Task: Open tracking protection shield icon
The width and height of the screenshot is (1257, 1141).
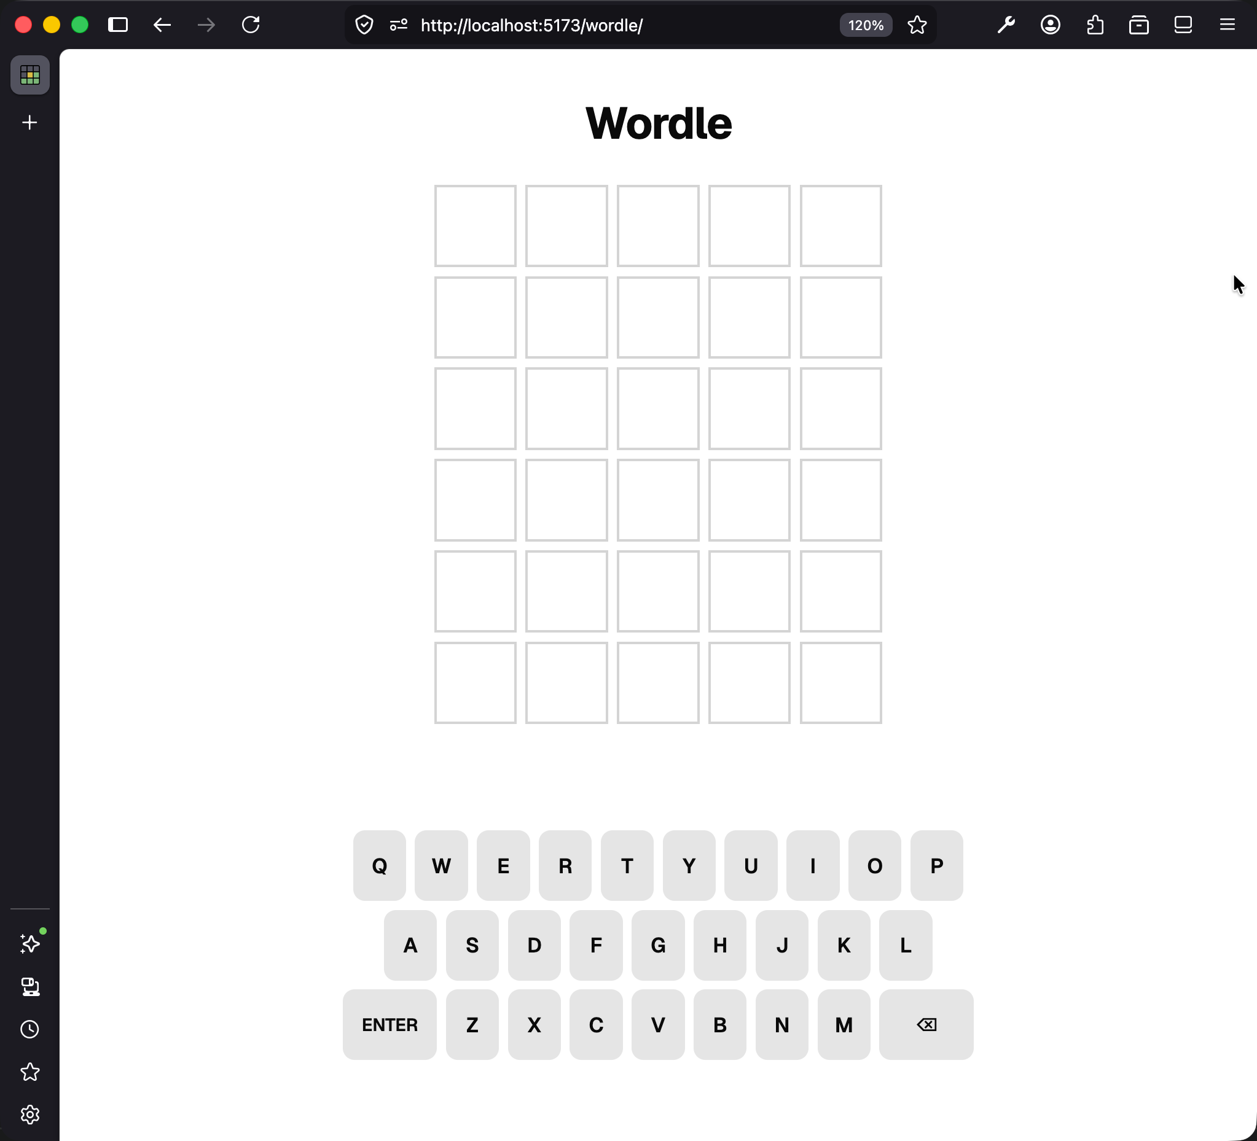Action: pos(364,25)
